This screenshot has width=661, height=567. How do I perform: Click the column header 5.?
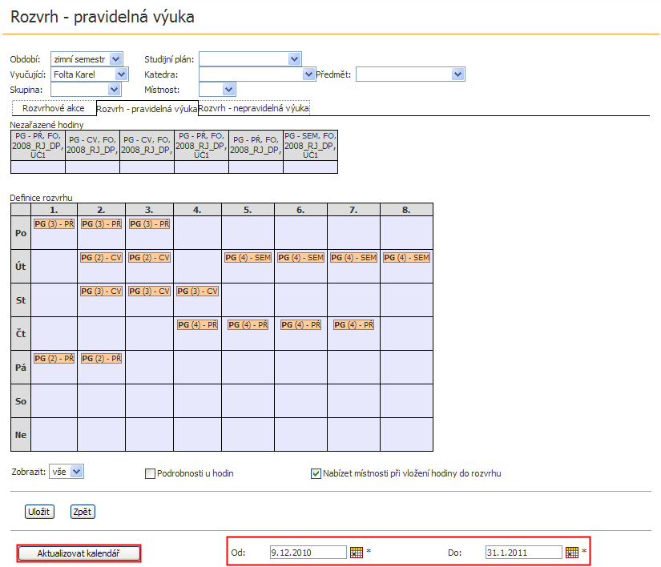point(248,210)
